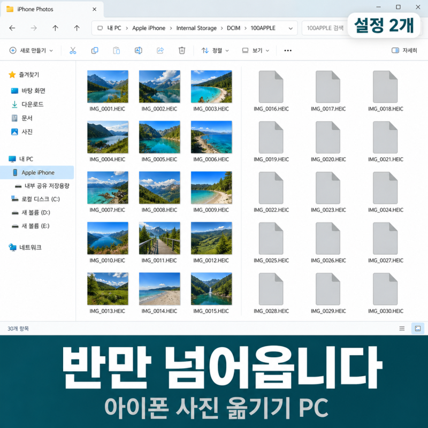
Task: Open 사진 folder in sidebar
Action: (22, 132)
